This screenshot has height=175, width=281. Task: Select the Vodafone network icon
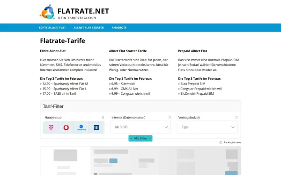66,127
